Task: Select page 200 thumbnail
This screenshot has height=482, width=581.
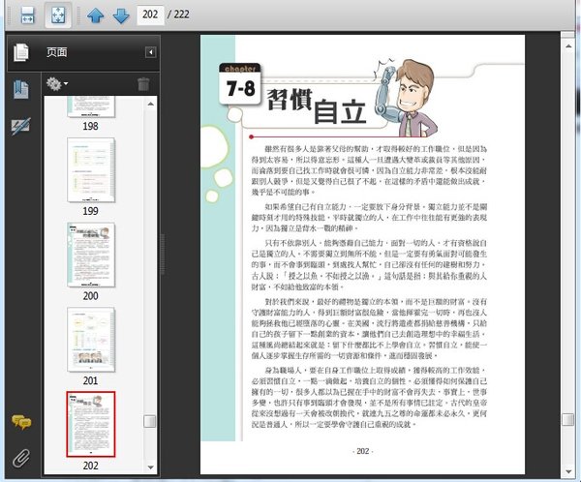Action: [89, 254]
